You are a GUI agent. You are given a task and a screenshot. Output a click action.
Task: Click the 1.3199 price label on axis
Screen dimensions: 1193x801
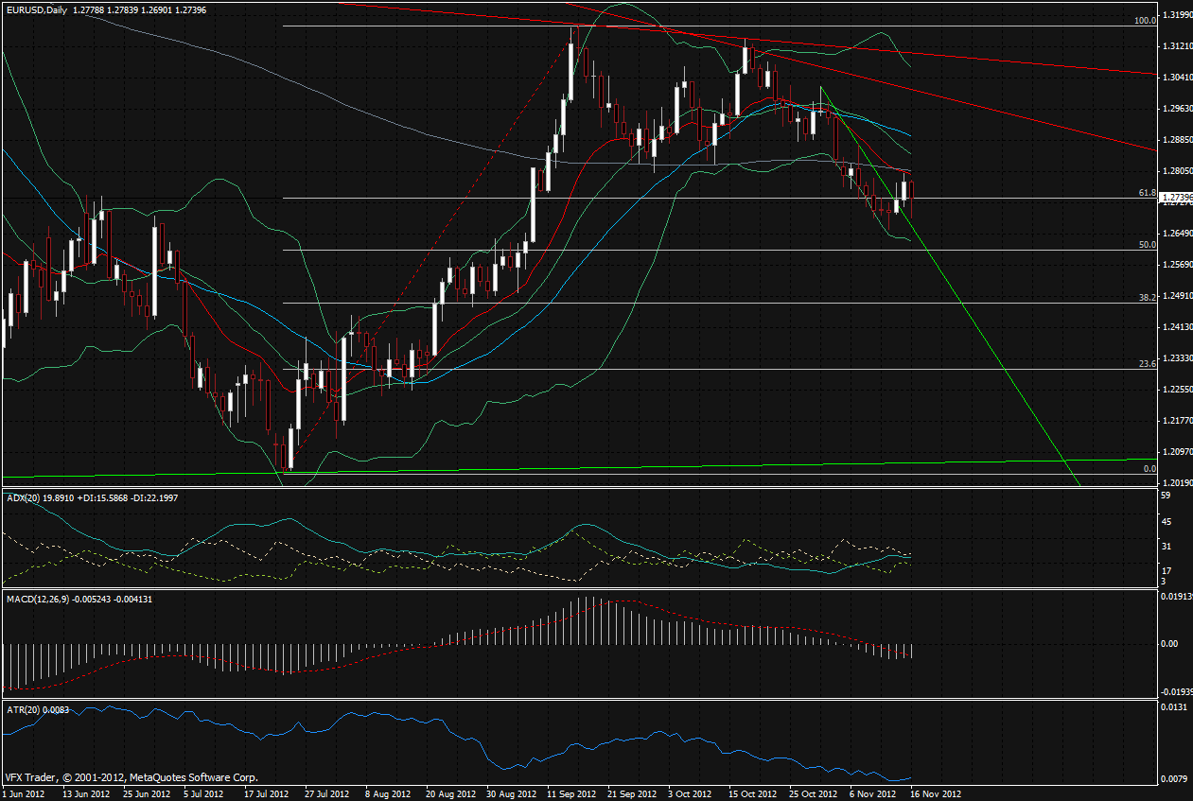tap(1177, 15)
